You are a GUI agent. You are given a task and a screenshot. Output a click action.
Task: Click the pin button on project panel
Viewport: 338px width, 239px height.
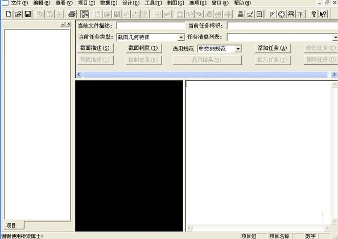63,24
